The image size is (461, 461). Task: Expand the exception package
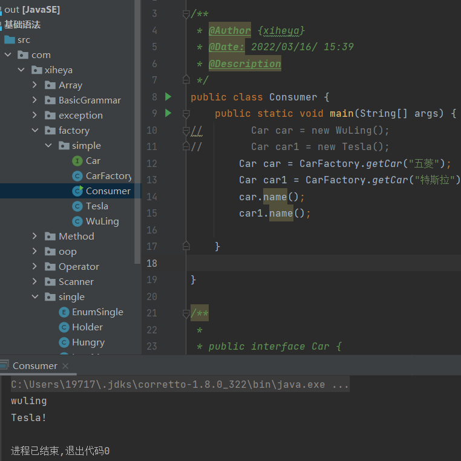pos(34,115)
